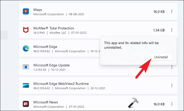Select the Microsoft Edge WebView2 Runtime title
184x111 pixels.
tap(61, 84)
